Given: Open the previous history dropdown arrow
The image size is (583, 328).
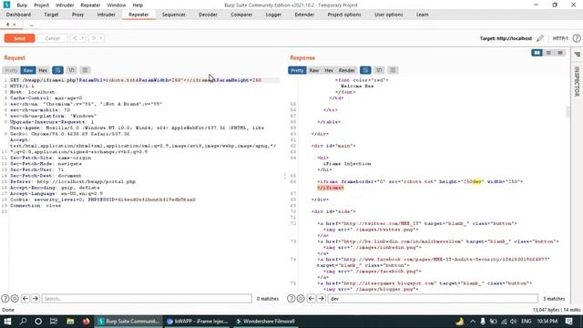Looking at the screenshot, I should (83, 38).
